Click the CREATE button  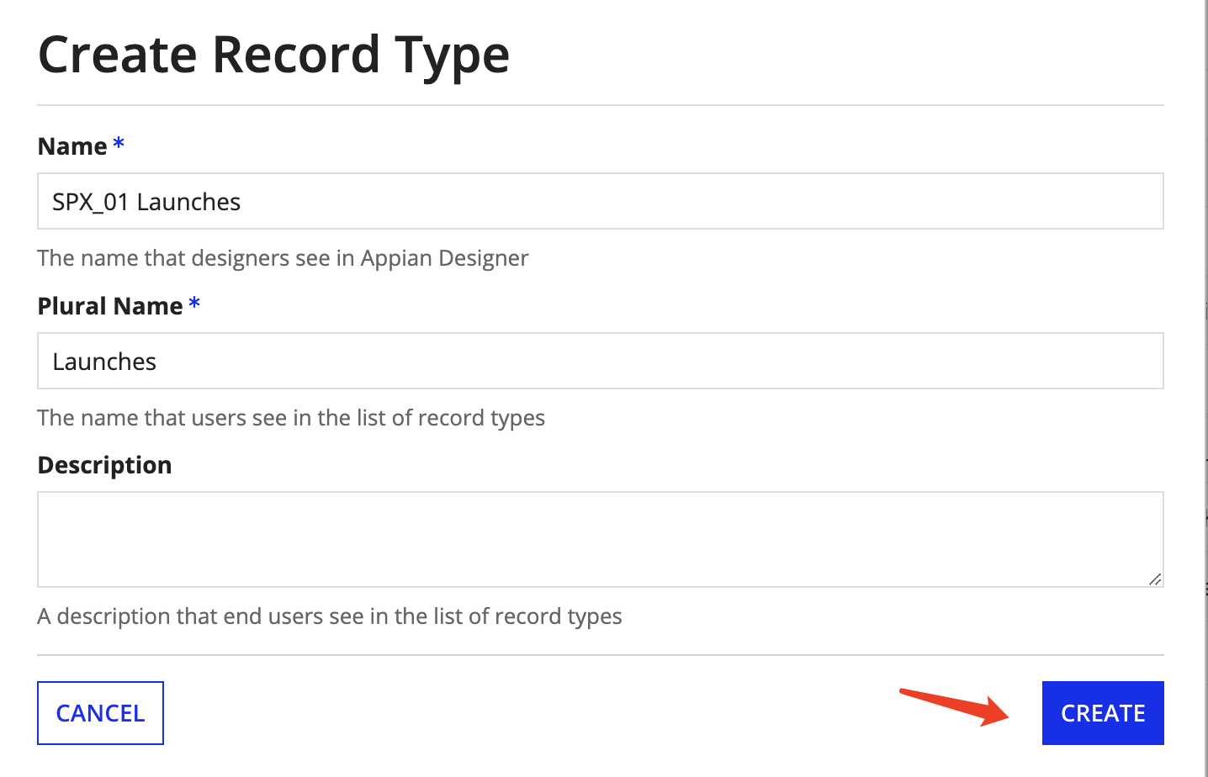pos(1102,713)
